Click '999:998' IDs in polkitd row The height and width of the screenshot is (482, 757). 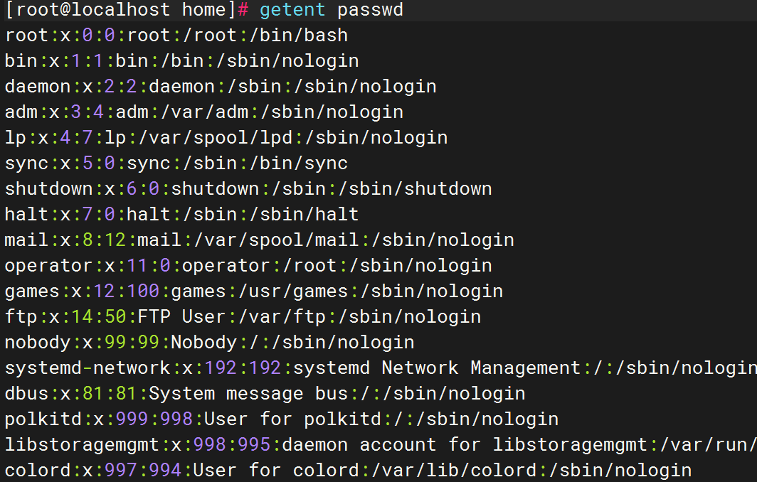(154, 419)
